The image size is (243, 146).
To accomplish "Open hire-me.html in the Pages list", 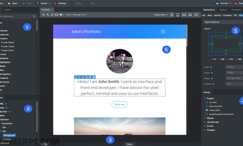I will [x=216, y=106].
